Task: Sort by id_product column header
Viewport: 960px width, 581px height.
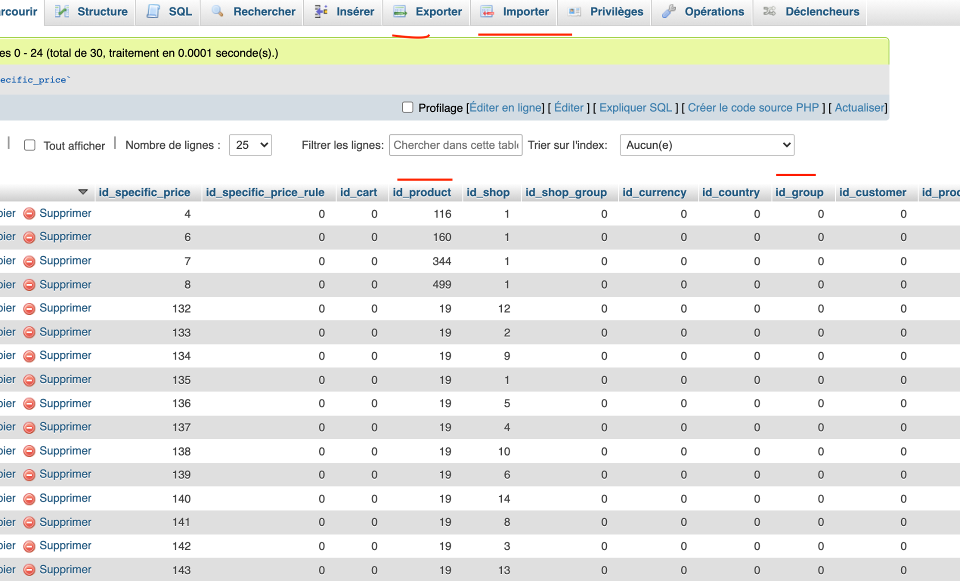Action: coord(421,192)
